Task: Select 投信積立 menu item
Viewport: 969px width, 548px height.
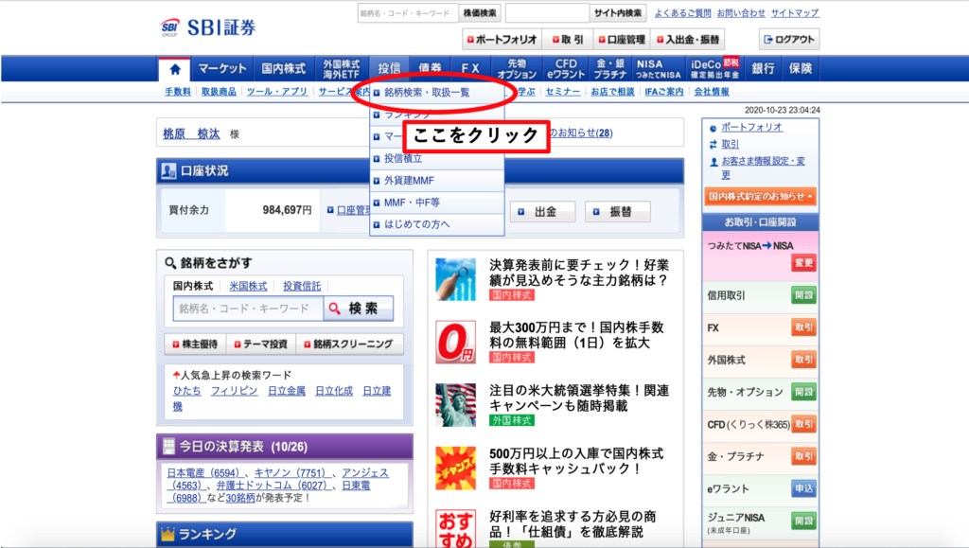Action: (437, 159)
